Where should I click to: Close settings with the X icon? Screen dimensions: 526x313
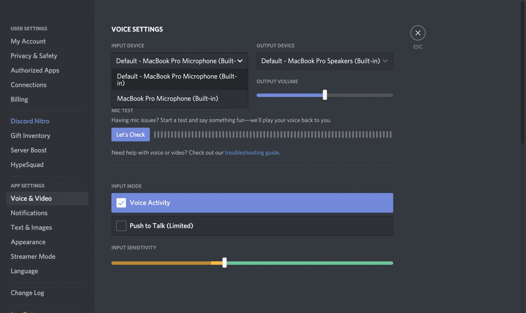pos(418,33)
